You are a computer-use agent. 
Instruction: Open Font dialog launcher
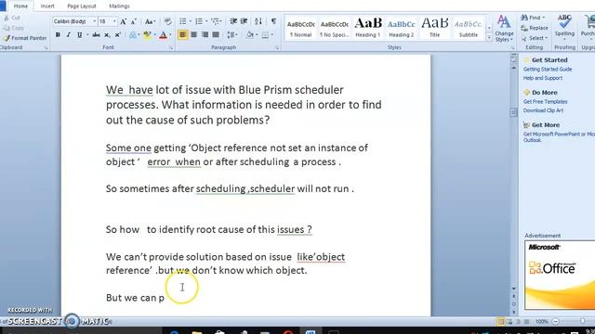pyautogui.click(x=171, y=47)
